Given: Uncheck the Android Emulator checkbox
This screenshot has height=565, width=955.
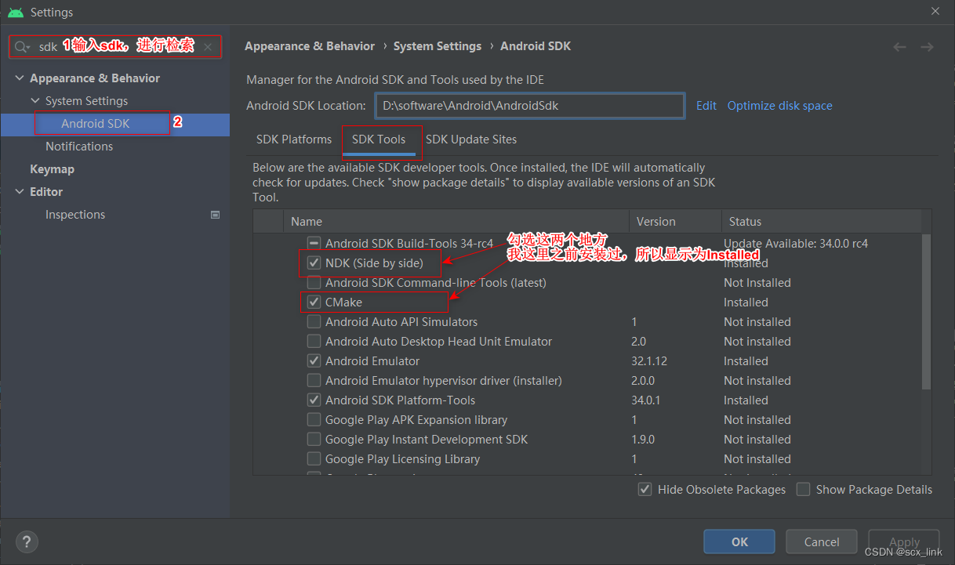Looking at the screenshot, I should pyautogui.click(x=314, y=361).
